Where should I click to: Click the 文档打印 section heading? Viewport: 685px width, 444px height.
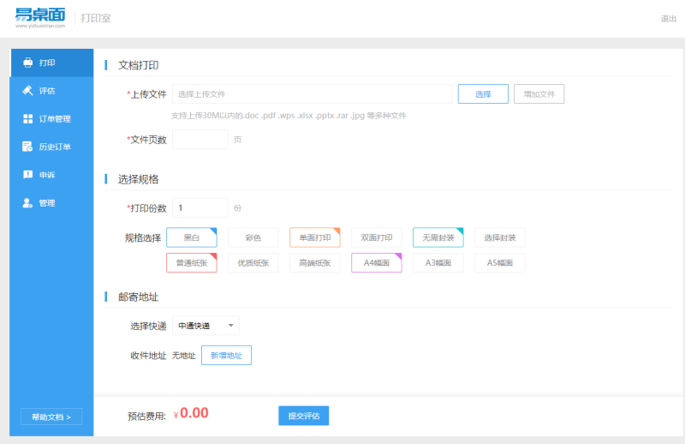click(x=138, y=65)
